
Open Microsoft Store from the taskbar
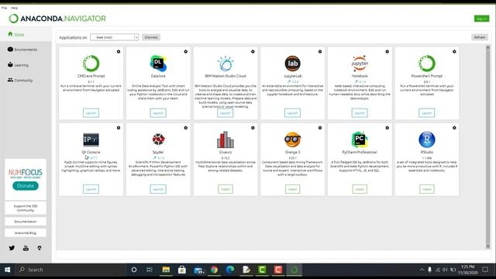tap(181, 270)
